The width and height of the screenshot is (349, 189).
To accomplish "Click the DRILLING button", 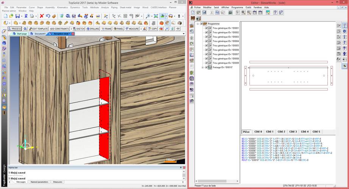I will pos(93,29).
